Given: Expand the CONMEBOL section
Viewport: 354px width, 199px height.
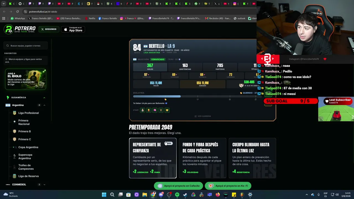Looking at the screenshot, I should tap(44, 184).
